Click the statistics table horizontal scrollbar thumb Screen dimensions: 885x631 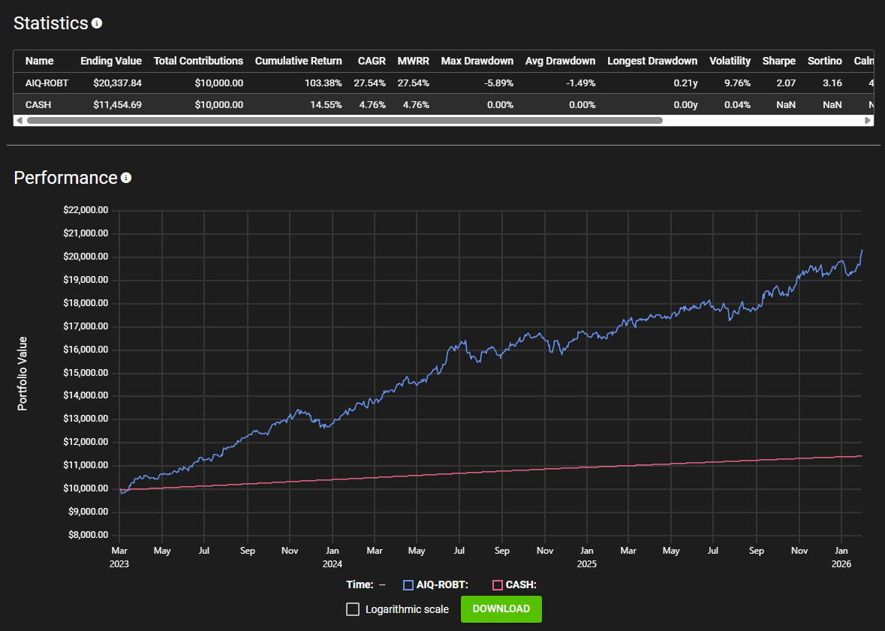click(345, 120)
